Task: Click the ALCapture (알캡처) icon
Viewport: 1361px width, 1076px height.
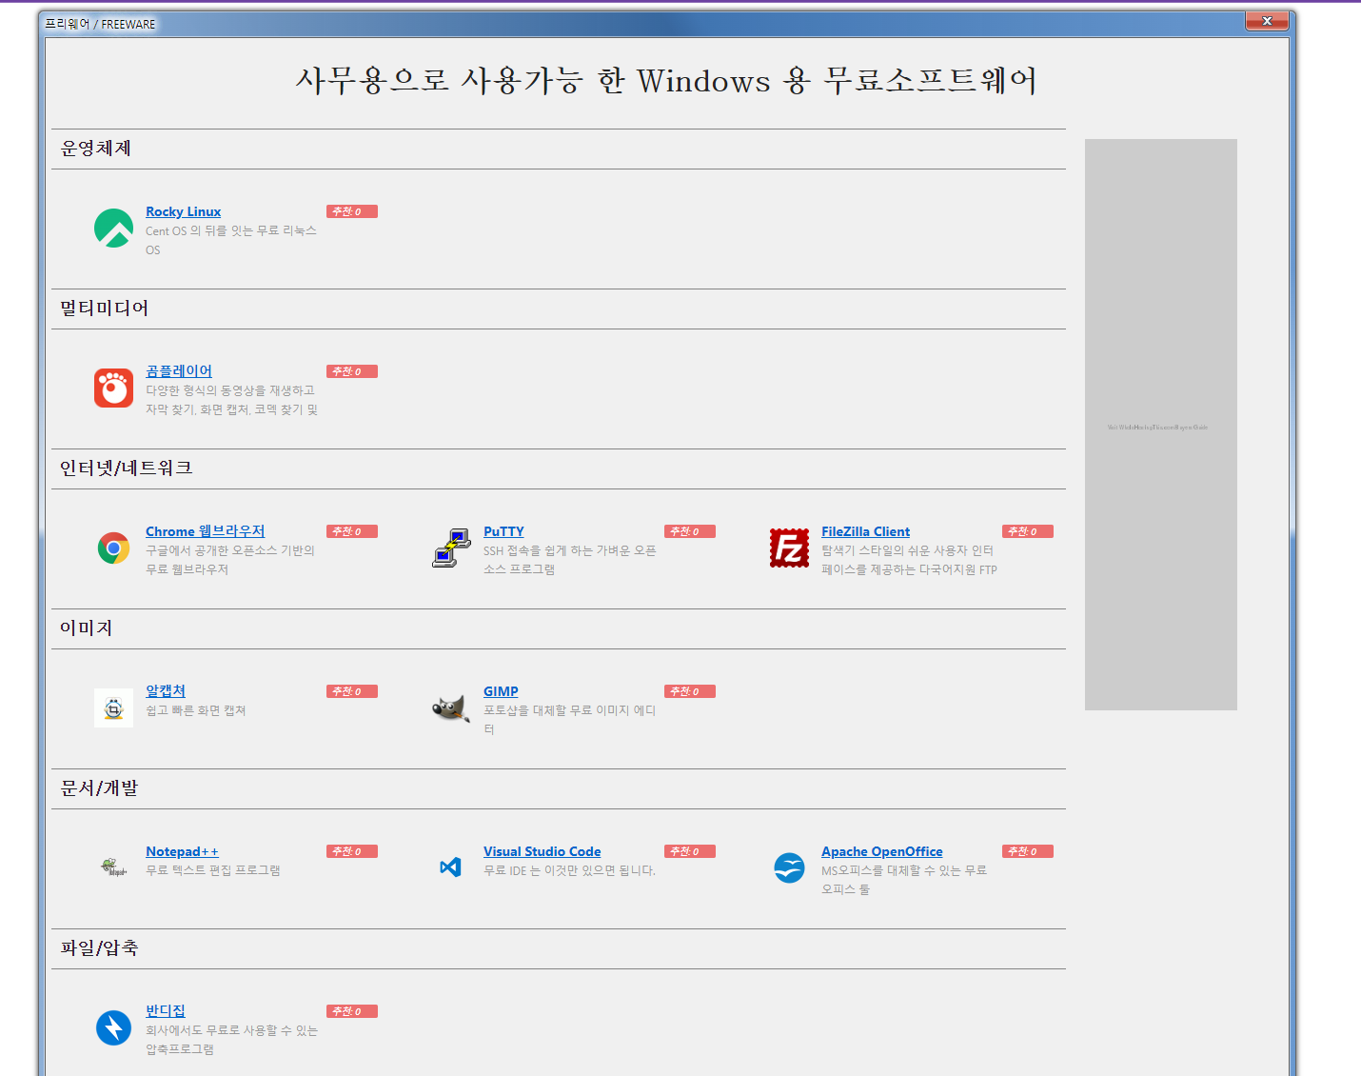Action: [113, 708]
